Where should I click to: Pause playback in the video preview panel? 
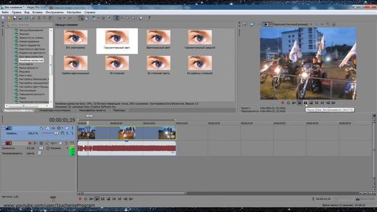pos(305,103)
